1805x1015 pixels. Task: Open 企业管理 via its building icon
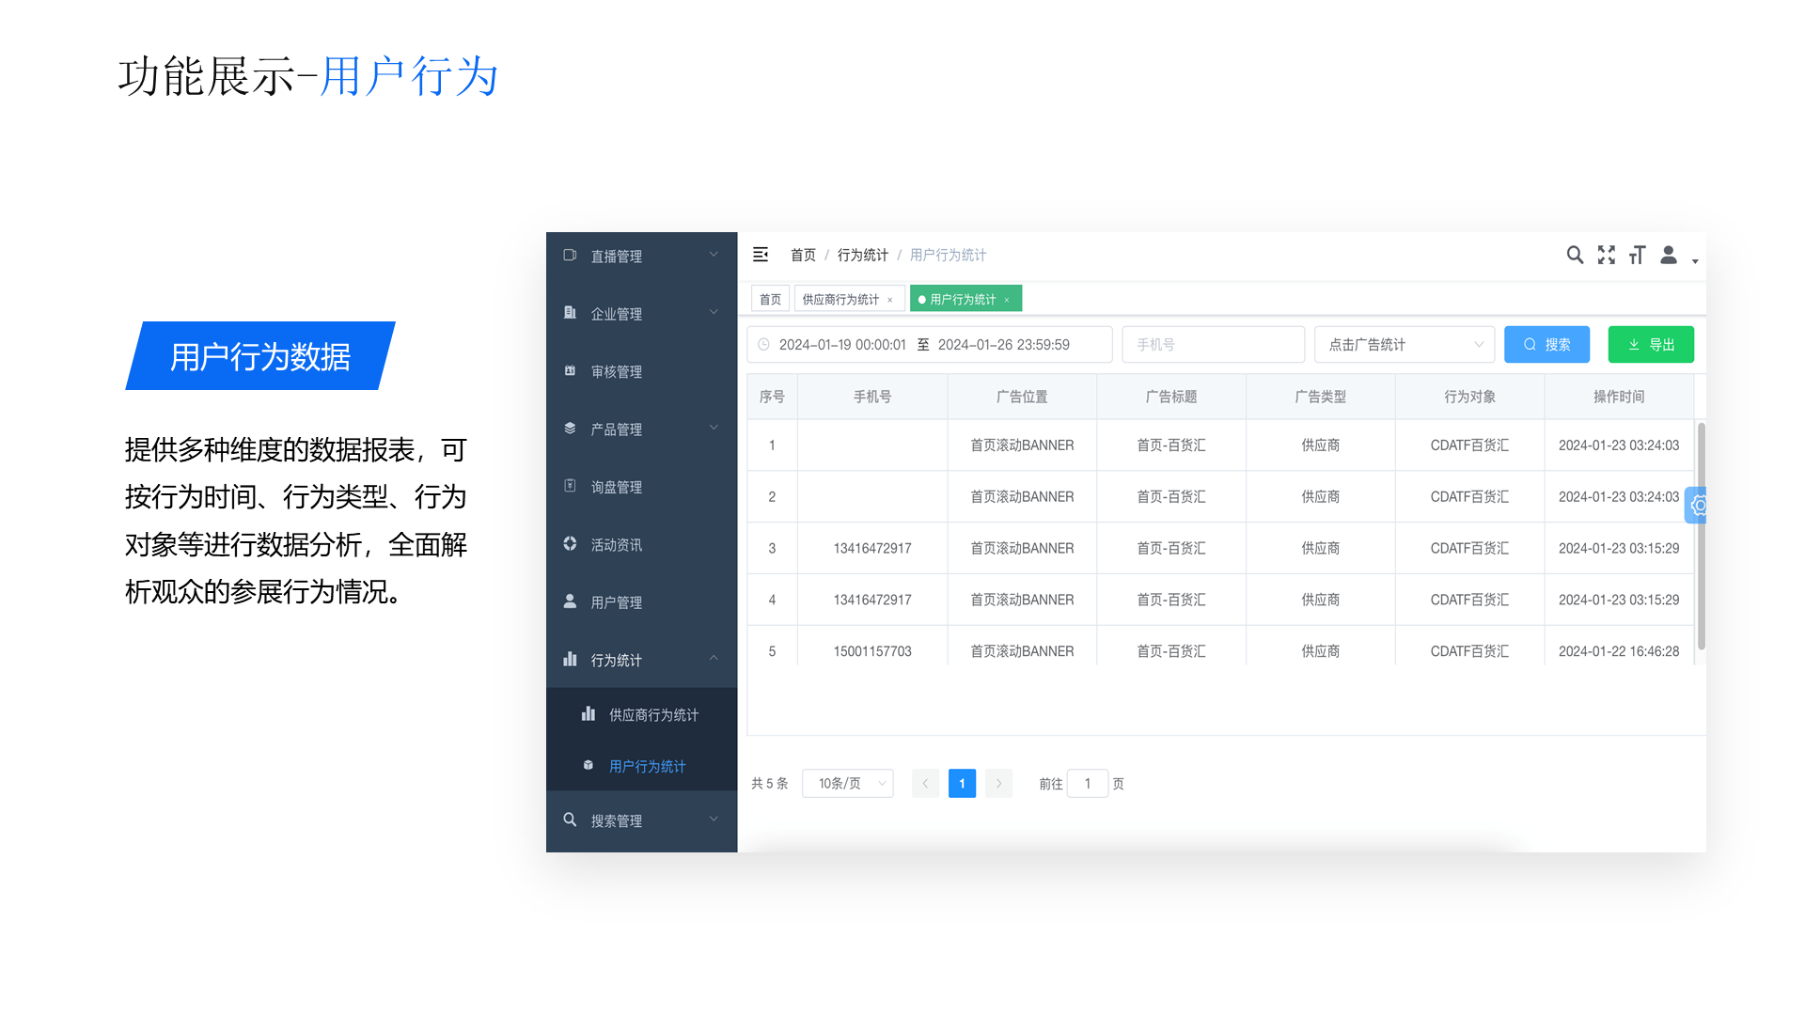[x=570, y=313]
